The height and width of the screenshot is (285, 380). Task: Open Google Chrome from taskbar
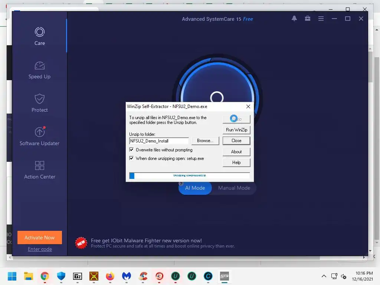[45, 276]
